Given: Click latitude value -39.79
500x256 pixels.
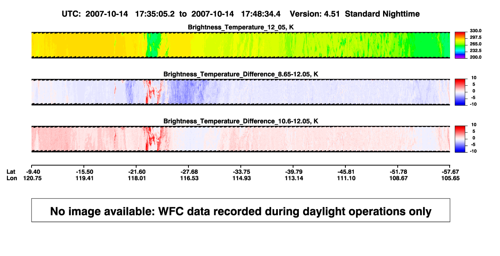Looking at the screenshot, I should coord(293,172).
